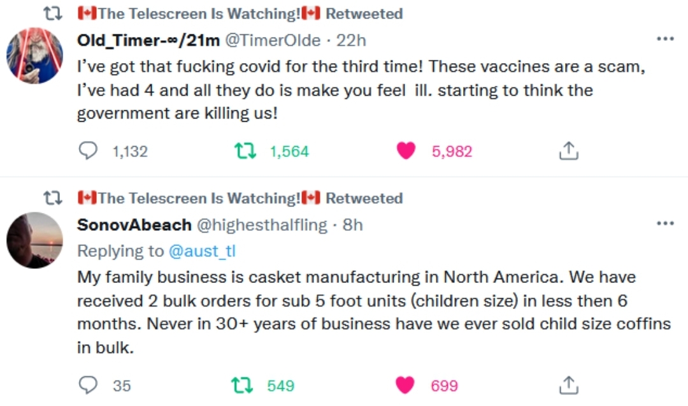The height and width of the screenshot is (406, 688).
Task: Like the tweet with 5,982 likes
Action: (406, 151)
